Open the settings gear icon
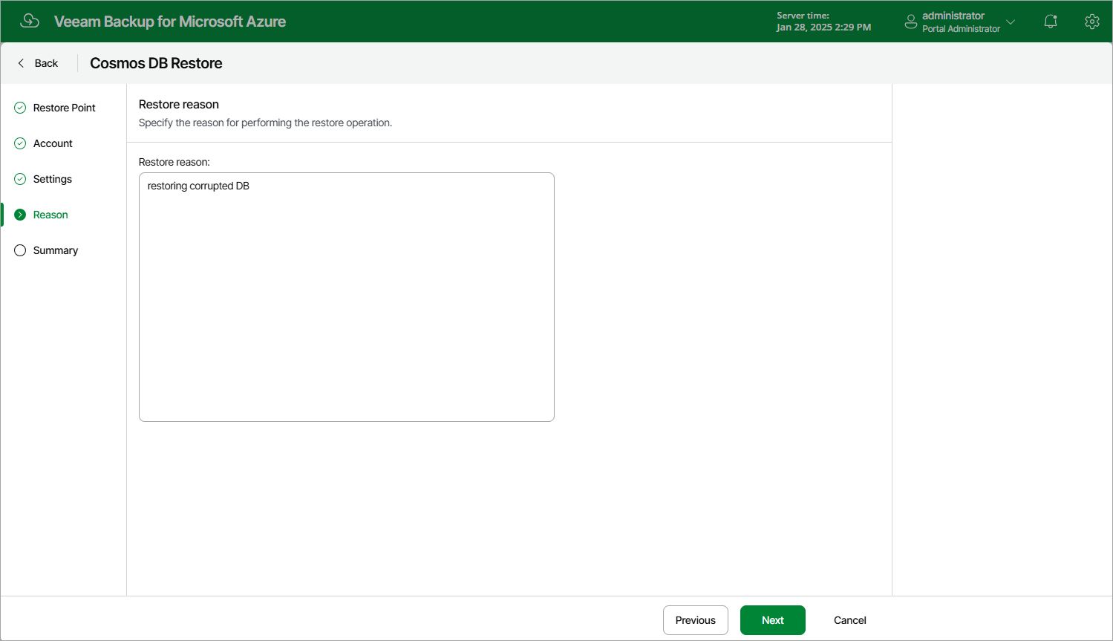Screen dimensions: 1113x641 pyautogui.click(x=1091, y=22)
